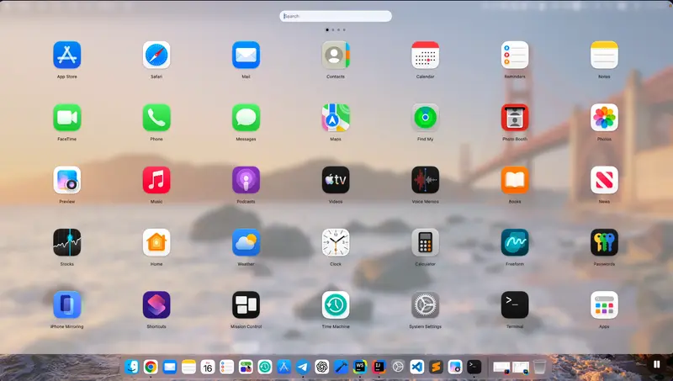Open the Find My app
The width and height of the screenshot is (673, 381).
tap(425, 118)
